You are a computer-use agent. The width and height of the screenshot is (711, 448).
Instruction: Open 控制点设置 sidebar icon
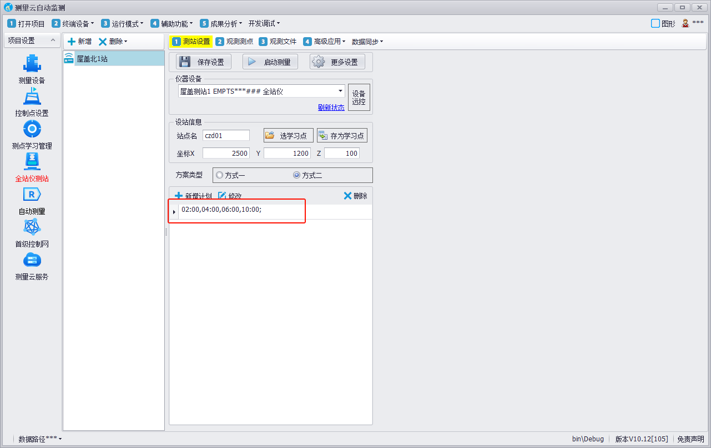click(32, 97)
